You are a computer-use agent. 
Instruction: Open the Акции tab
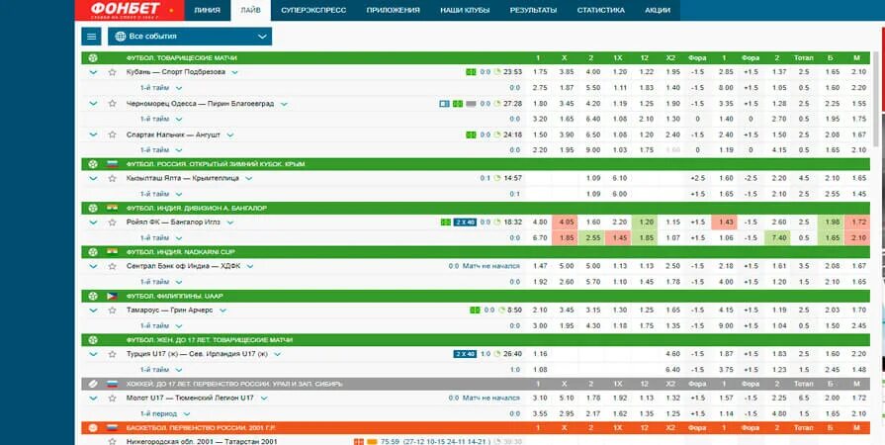pyautogui.click(x=658, y=10)
